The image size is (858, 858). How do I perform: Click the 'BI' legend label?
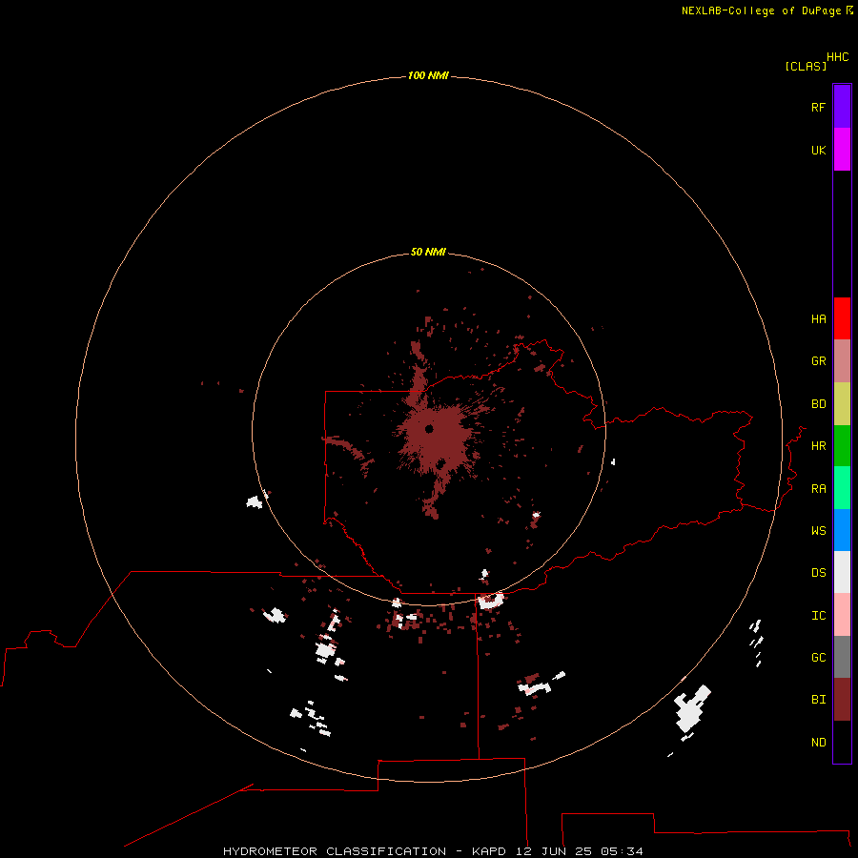coord(818,700)
